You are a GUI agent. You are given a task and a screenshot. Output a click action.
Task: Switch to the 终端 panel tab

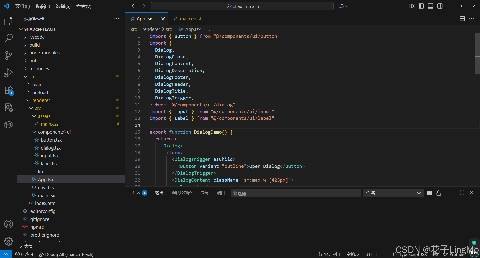click(x=204, y=193)
